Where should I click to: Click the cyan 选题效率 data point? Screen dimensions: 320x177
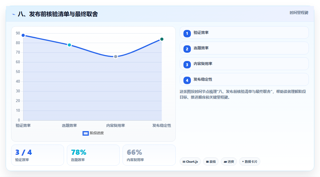69,45
